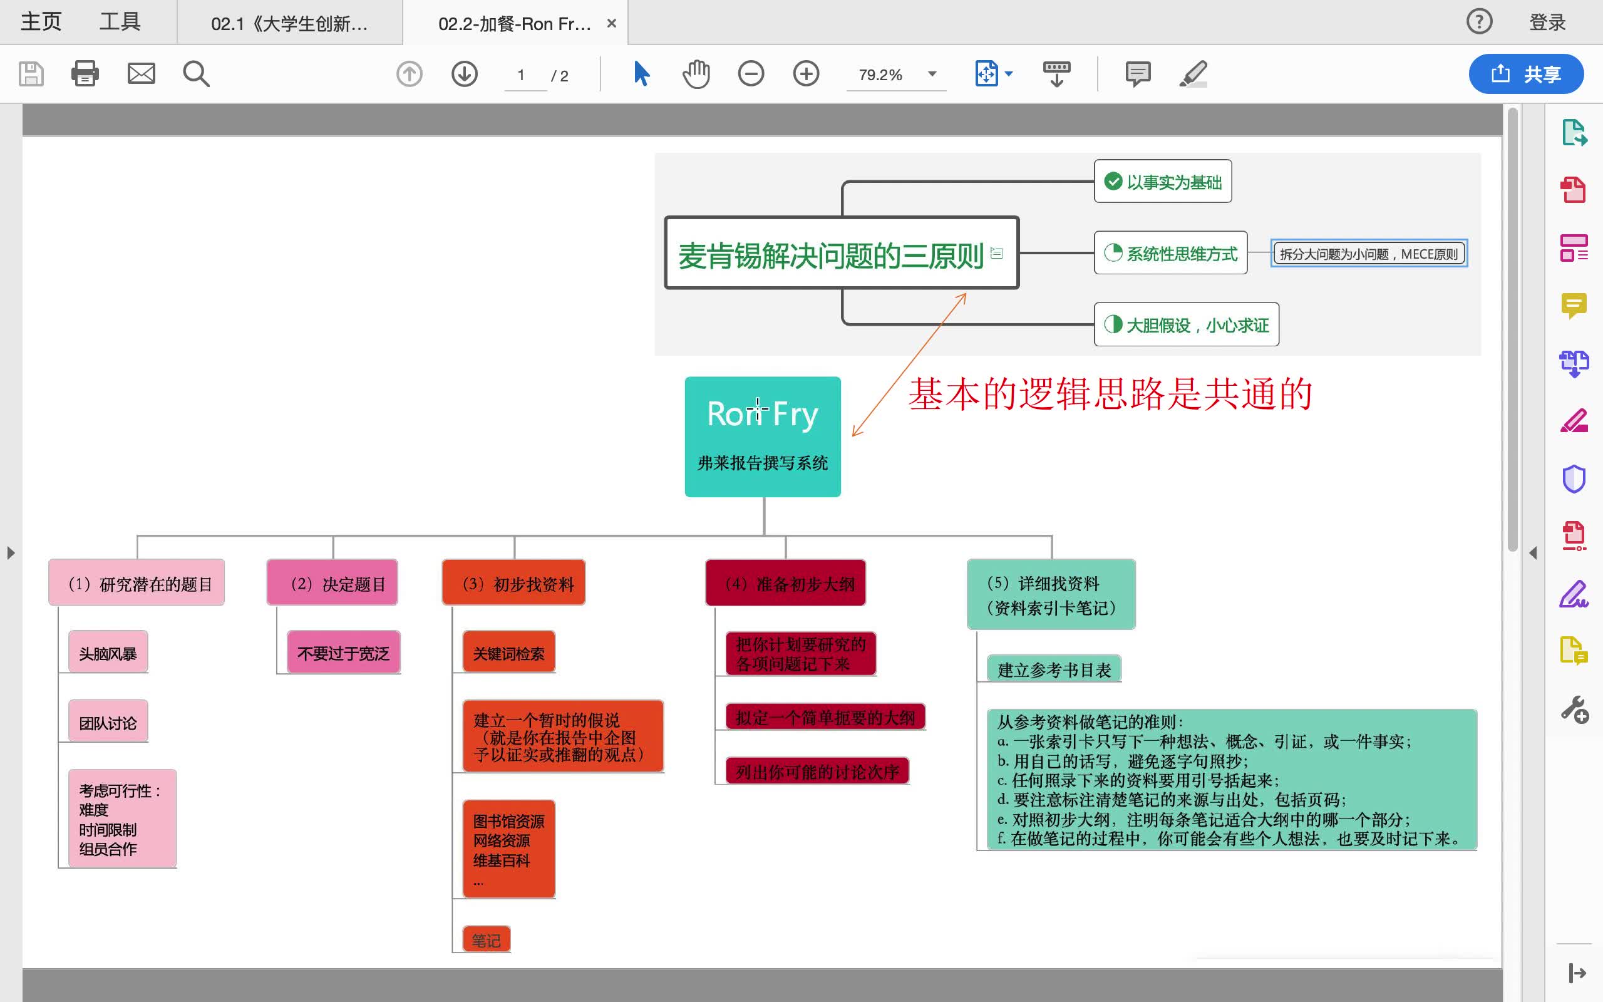Switch to 工具 tools tab
The image size is (1603, 1002).
(120, 22)
